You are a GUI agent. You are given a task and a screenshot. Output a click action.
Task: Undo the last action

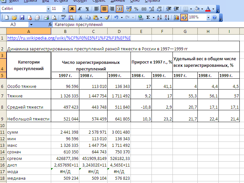pos(116,17)
